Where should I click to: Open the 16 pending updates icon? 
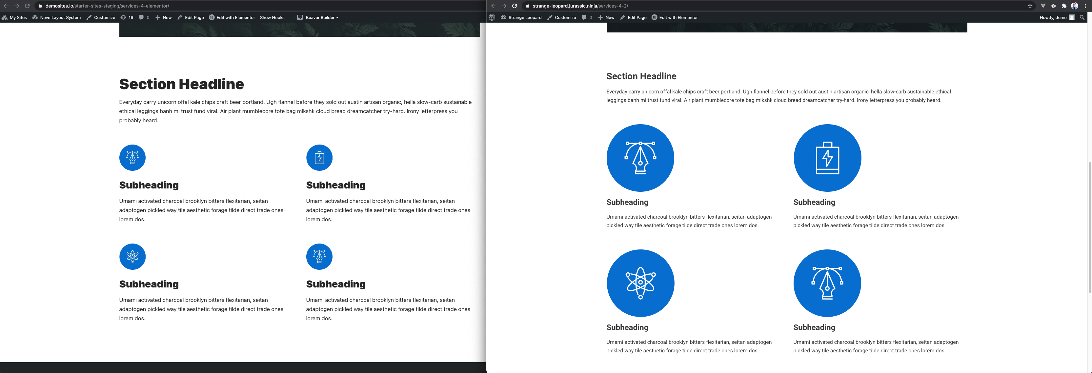tap(127, 17)
